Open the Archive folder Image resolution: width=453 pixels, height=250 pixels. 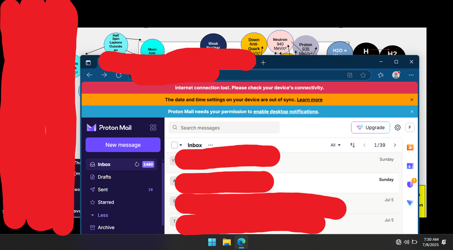tap(121, 228)
